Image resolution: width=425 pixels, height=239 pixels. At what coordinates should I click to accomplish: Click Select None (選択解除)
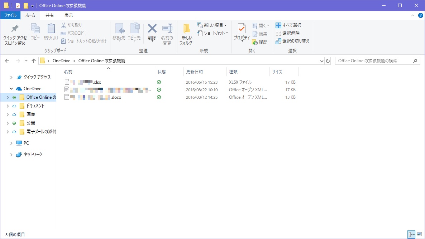click(288, 33)
